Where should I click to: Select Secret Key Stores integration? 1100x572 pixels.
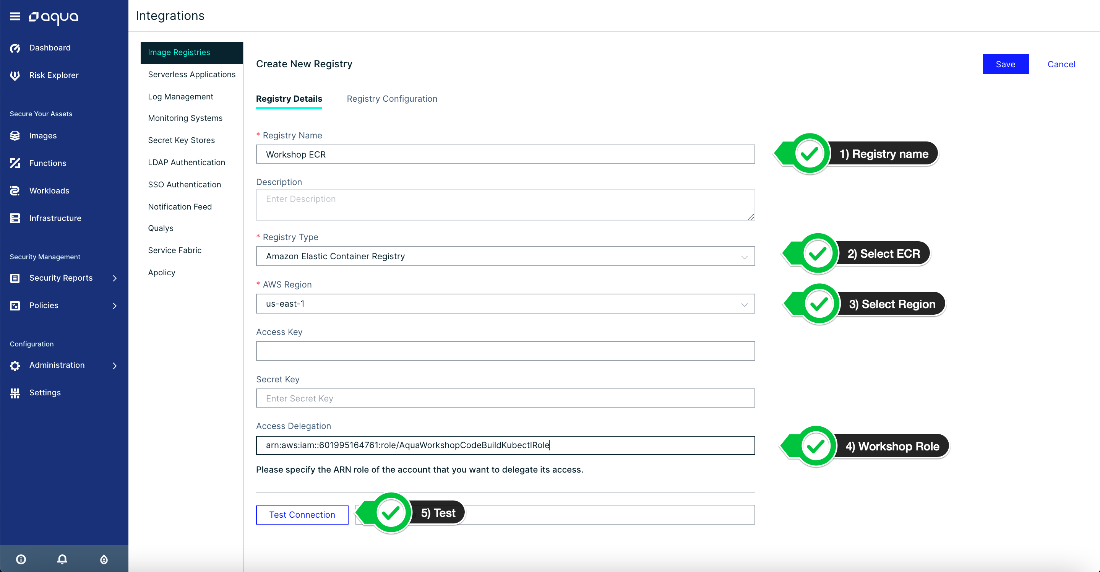point(181,140)
